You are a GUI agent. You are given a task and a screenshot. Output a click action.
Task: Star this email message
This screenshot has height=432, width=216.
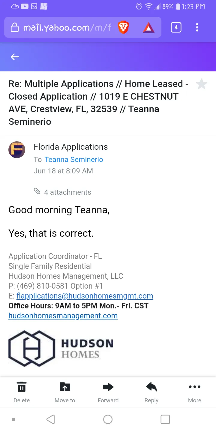[x=201, y=84]
